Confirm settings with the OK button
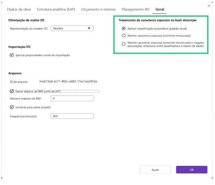 point(192,170)
